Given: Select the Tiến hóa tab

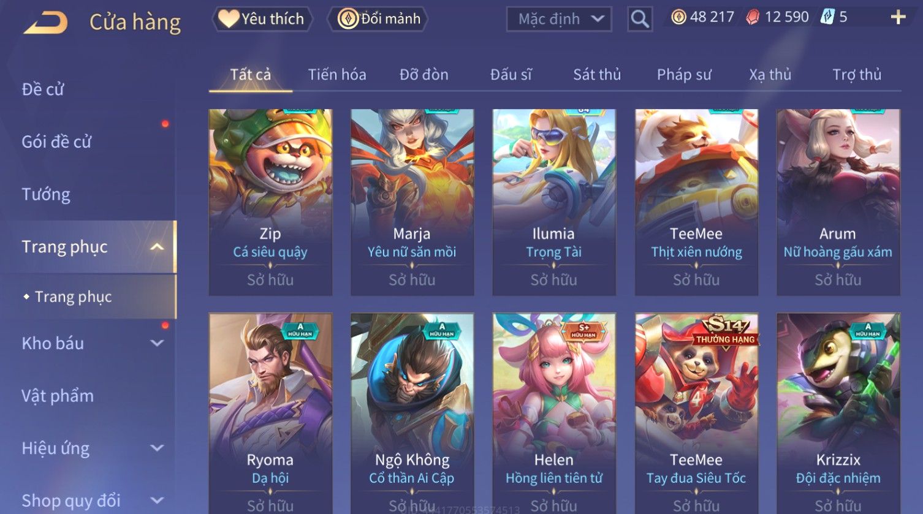Looking at the screenshot, I should pyautogui.click(x=337, y=75).
